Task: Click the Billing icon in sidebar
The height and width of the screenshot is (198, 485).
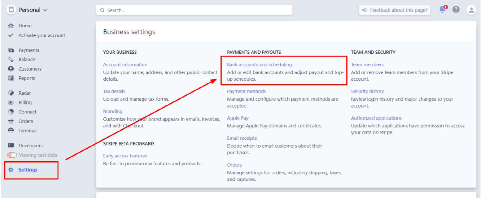Action: [x=11, y=103]
